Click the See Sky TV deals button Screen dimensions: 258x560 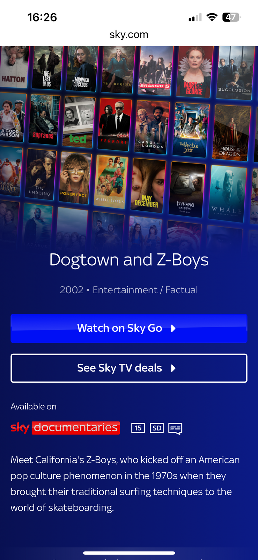129,368
